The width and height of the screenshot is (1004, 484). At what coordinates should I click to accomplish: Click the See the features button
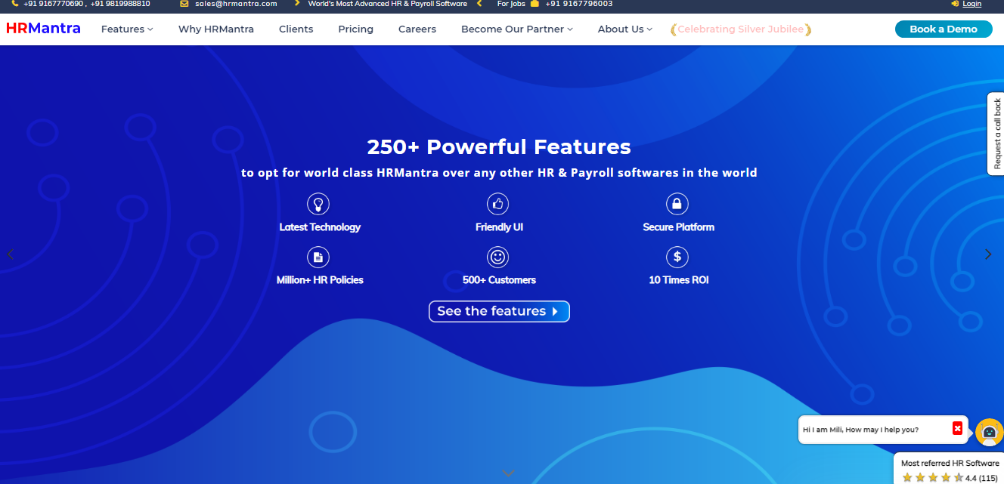pyautogui.click(x=498, y=311)
